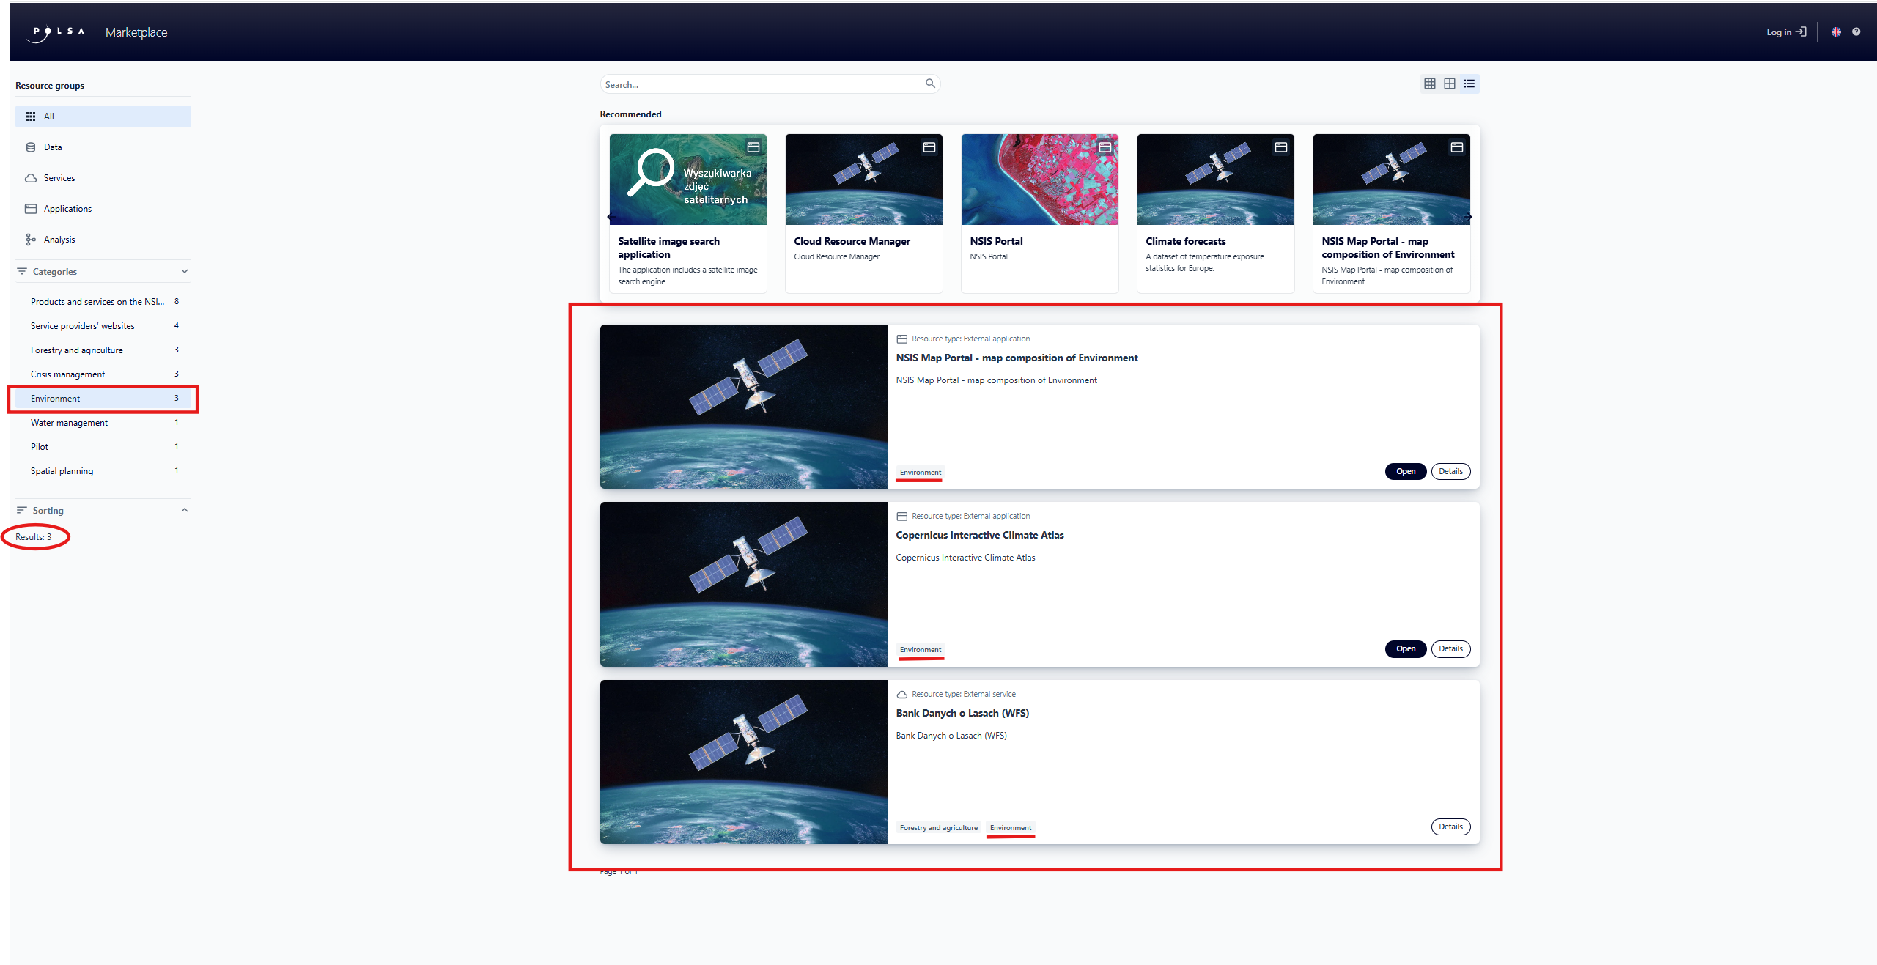
Task: Filter by Spatial planning category
Action: coord(103,471)
